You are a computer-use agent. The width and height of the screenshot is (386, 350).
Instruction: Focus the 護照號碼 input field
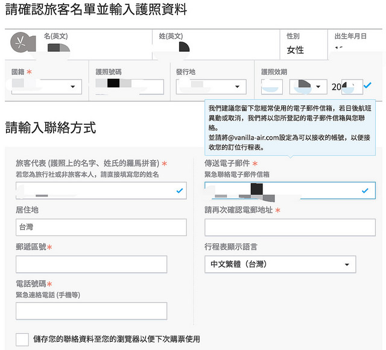point(130,87)
